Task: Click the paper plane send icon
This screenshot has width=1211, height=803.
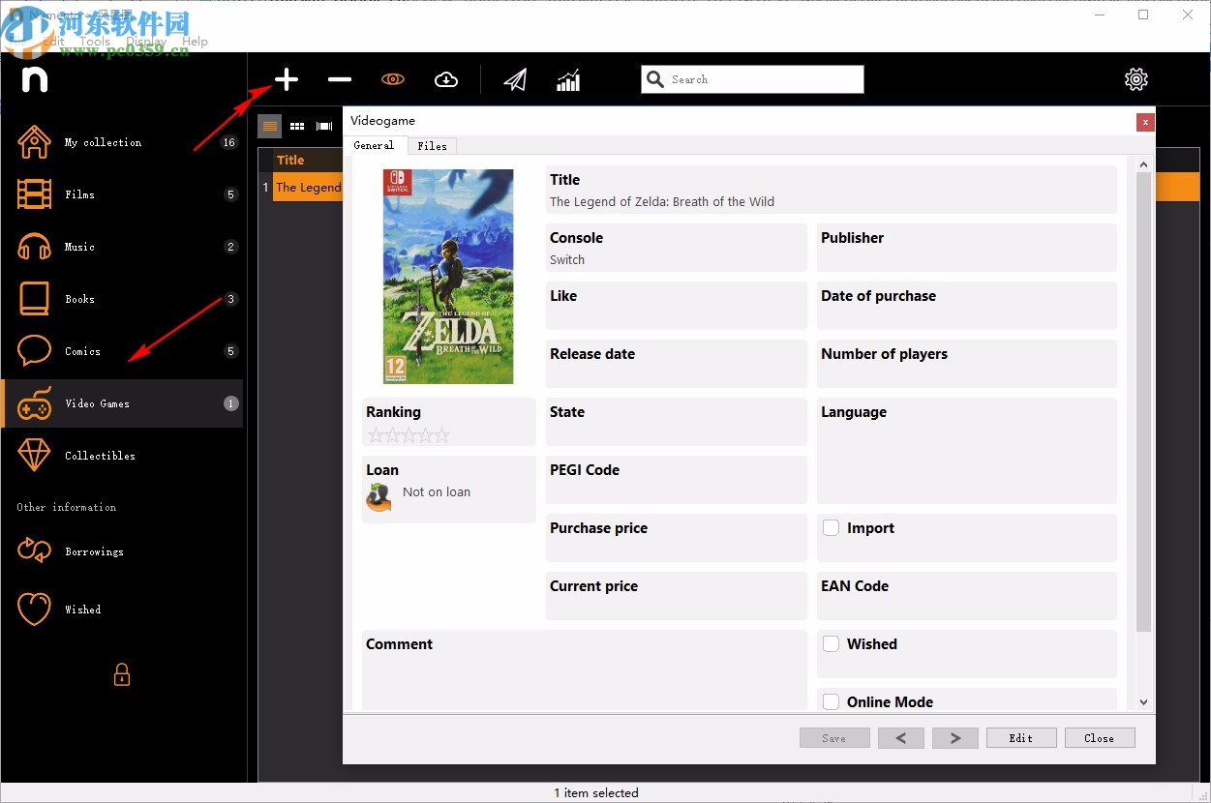Action: (x=515, y=79)
